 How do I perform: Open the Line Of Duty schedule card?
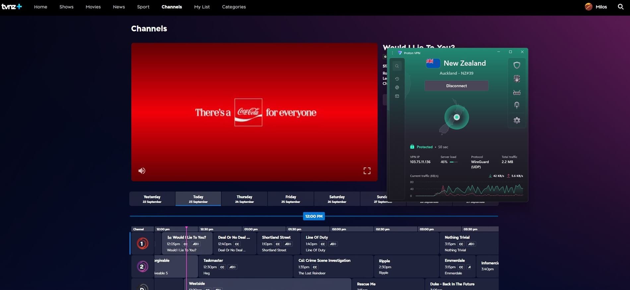click(x=370, y=244)
